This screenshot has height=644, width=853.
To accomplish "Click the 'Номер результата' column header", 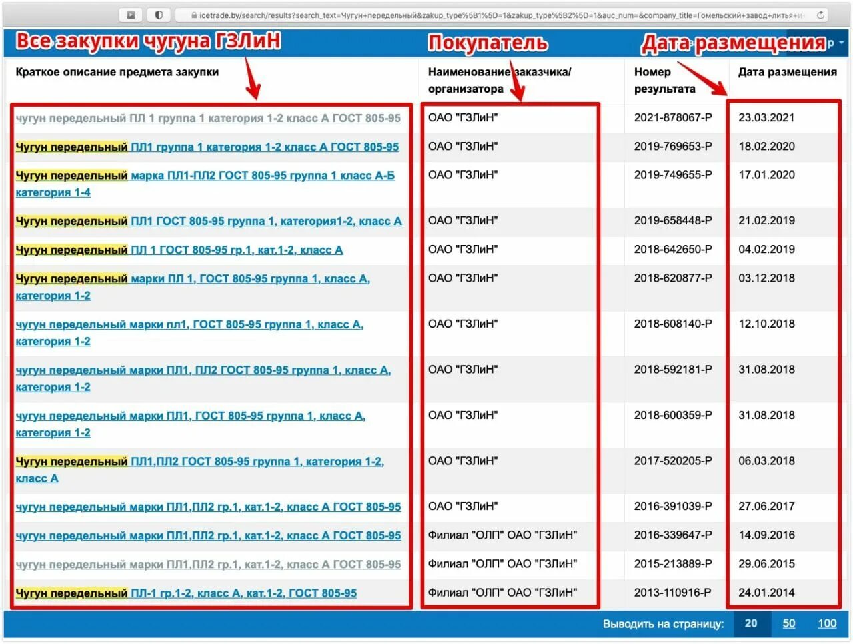I will tap(664, 80).
